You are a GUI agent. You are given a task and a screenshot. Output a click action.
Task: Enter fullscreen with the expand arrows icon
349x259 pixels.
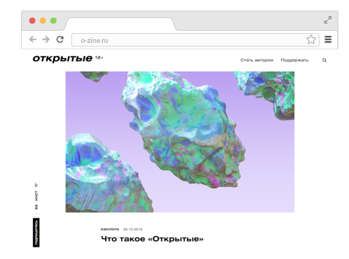pos(327,20)
